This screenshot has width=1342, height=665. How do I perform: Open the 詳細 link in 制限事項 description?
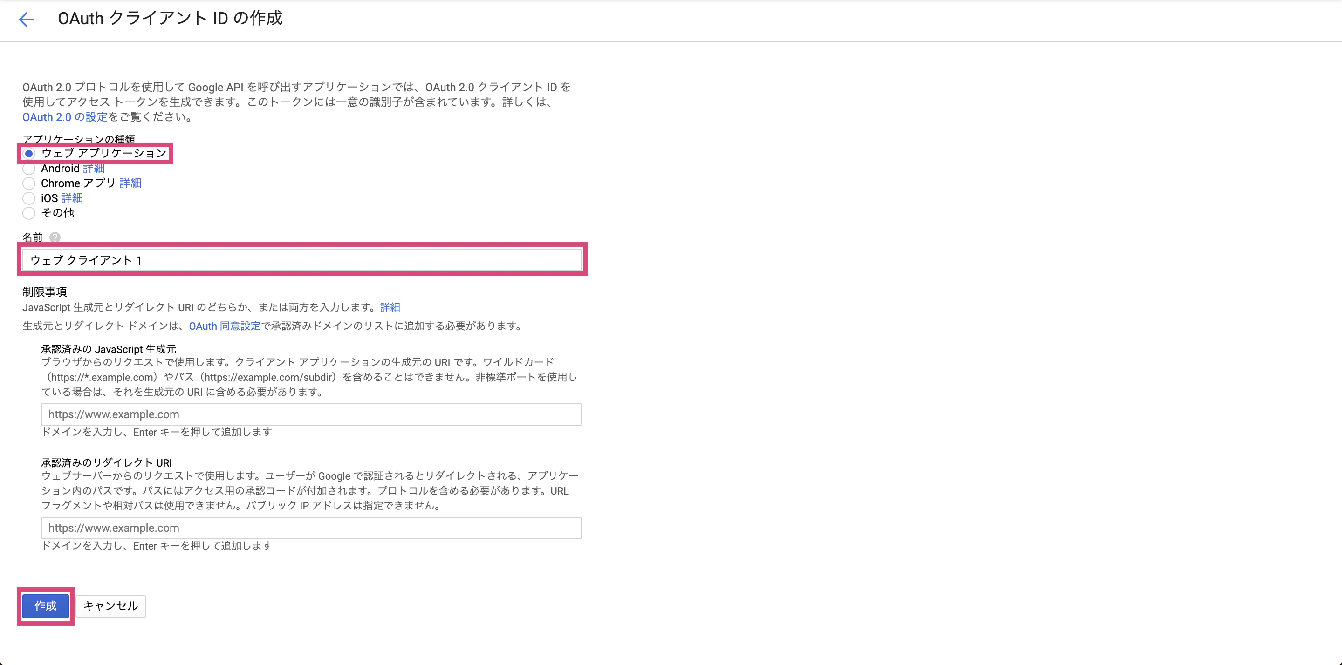(x=390, y=307)
